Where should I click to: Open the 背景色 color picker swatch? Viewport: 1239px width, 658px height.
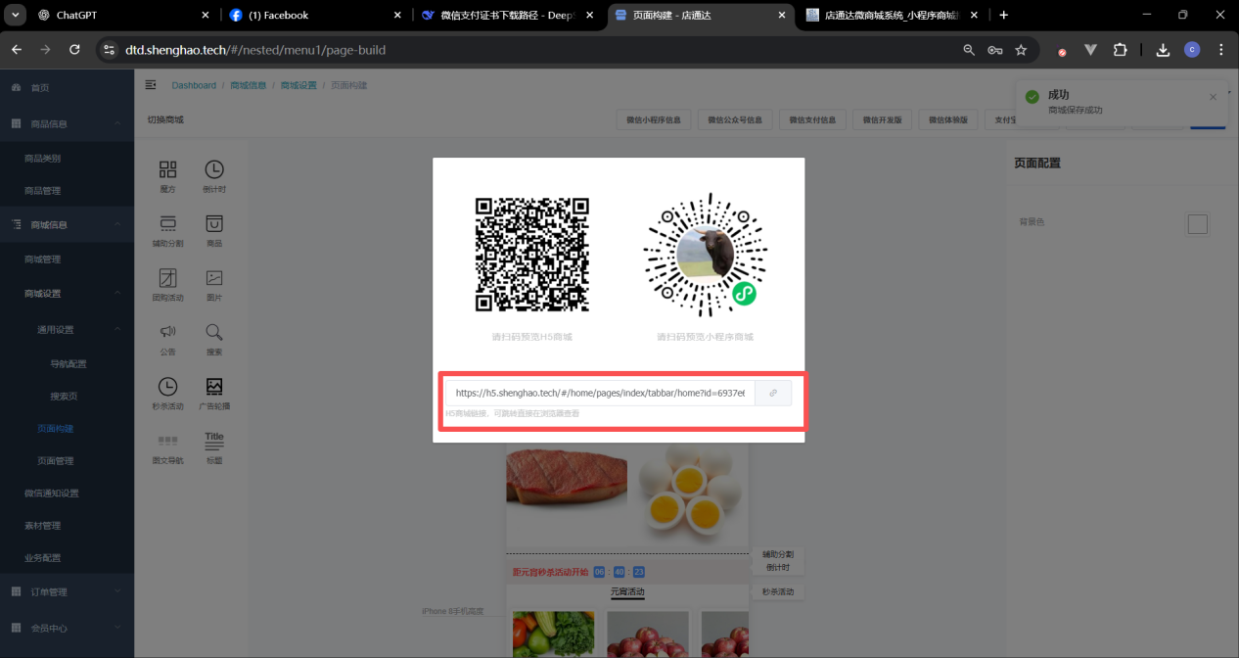pyautogui.click(x=1197, y=224)
